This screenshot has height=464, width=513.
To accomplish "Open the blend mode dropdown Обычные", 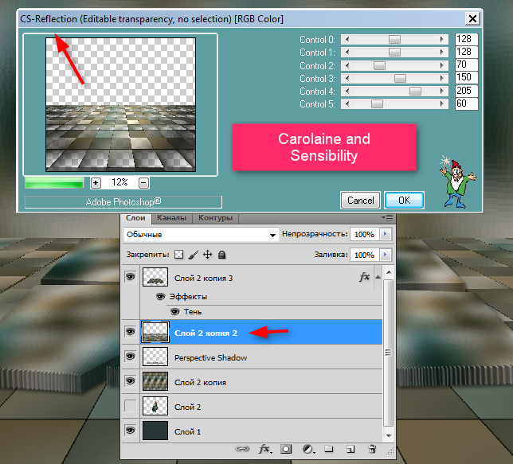I will pos(202,235).
